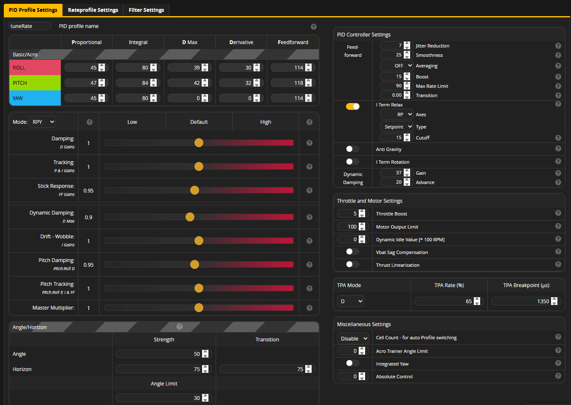Click the PID profile name field

30,26
